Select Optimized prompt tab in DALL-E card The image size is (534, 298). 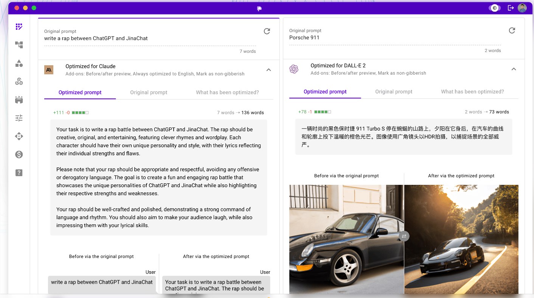click(x=325, y=92)
